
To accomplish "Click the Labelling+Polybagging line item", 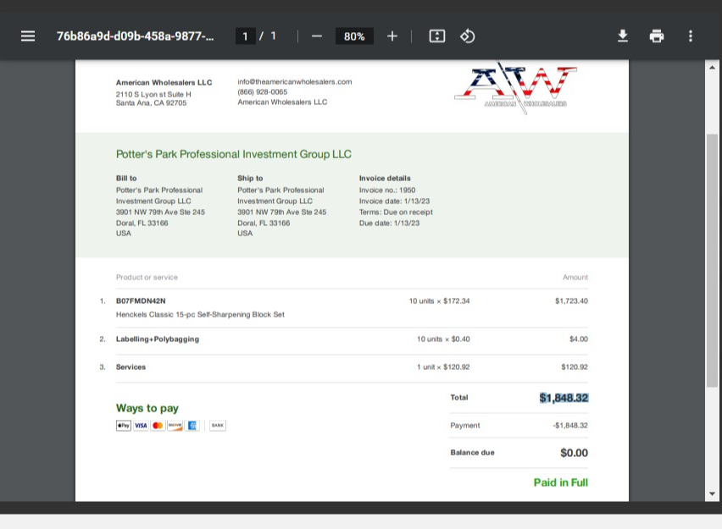I will coord(158,339).
